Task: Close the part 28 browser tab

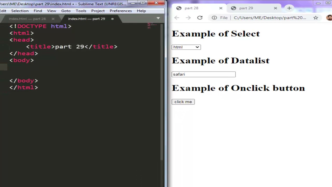Action: (x=221, y=8)
